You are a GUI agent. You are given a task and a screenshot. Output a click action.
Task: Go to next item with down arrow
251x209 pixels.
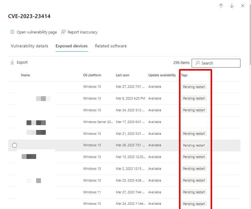(232, 6)
